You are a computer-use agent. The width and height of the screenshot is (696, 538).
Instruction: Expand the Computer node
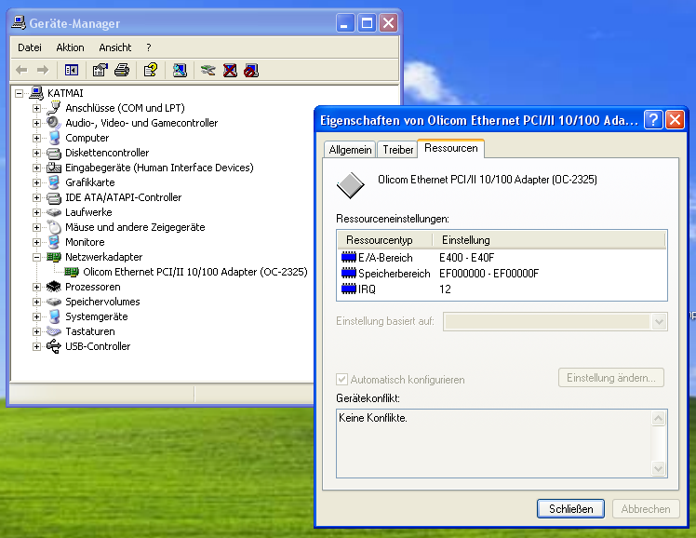(37, 138)
